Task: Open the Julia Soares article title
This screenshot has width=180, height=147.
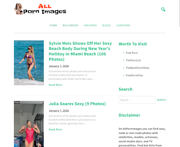Action: point(77,104)
